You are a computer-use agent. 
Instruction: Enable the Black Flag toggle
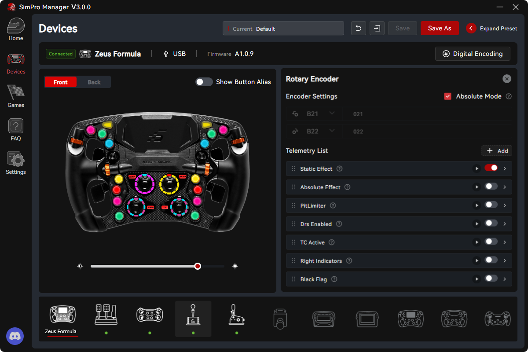(491, 279)
